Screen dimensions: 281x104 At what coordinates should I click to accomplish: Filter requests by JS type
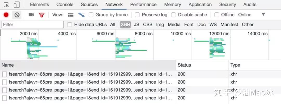tap(136, 25)
